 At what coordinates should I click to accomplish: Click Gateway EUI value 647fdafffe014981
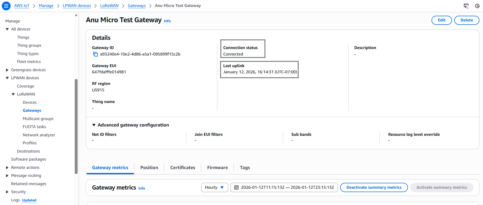pos(109,72)
